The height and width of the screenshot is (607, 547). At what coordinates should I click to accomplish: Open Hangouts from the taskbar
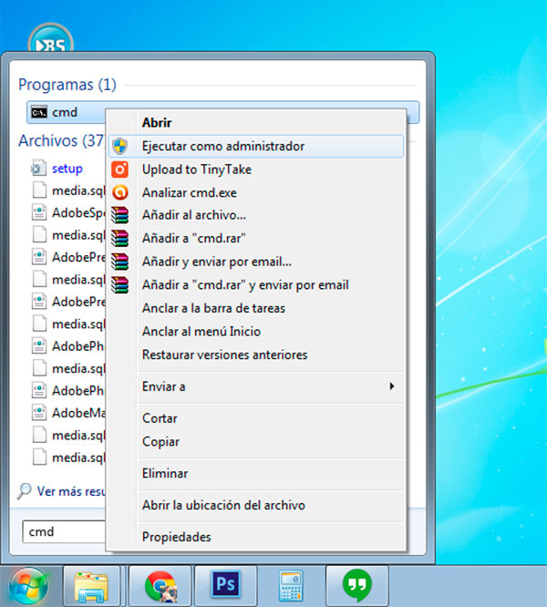[356, 585]
